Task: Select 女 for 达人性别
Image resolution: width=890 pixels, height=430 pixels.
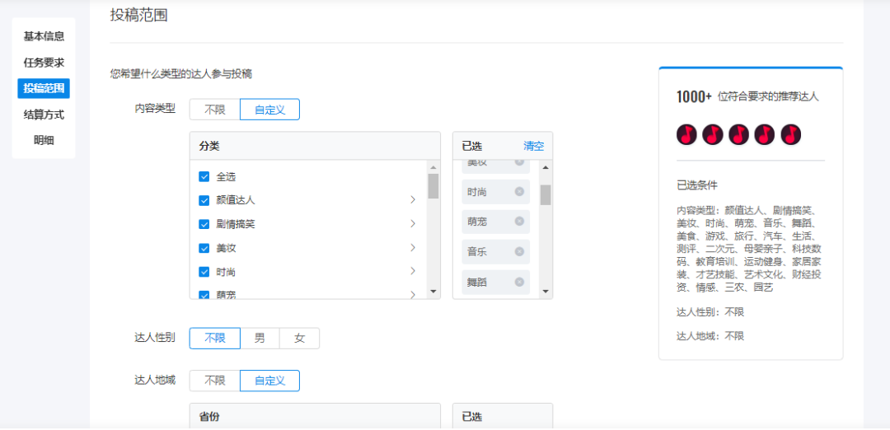Action: point(299,339)
